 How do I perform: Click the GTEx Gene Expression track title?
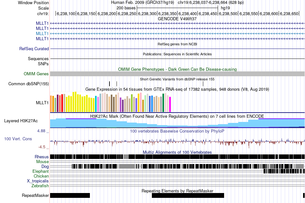tap(177, 89)
